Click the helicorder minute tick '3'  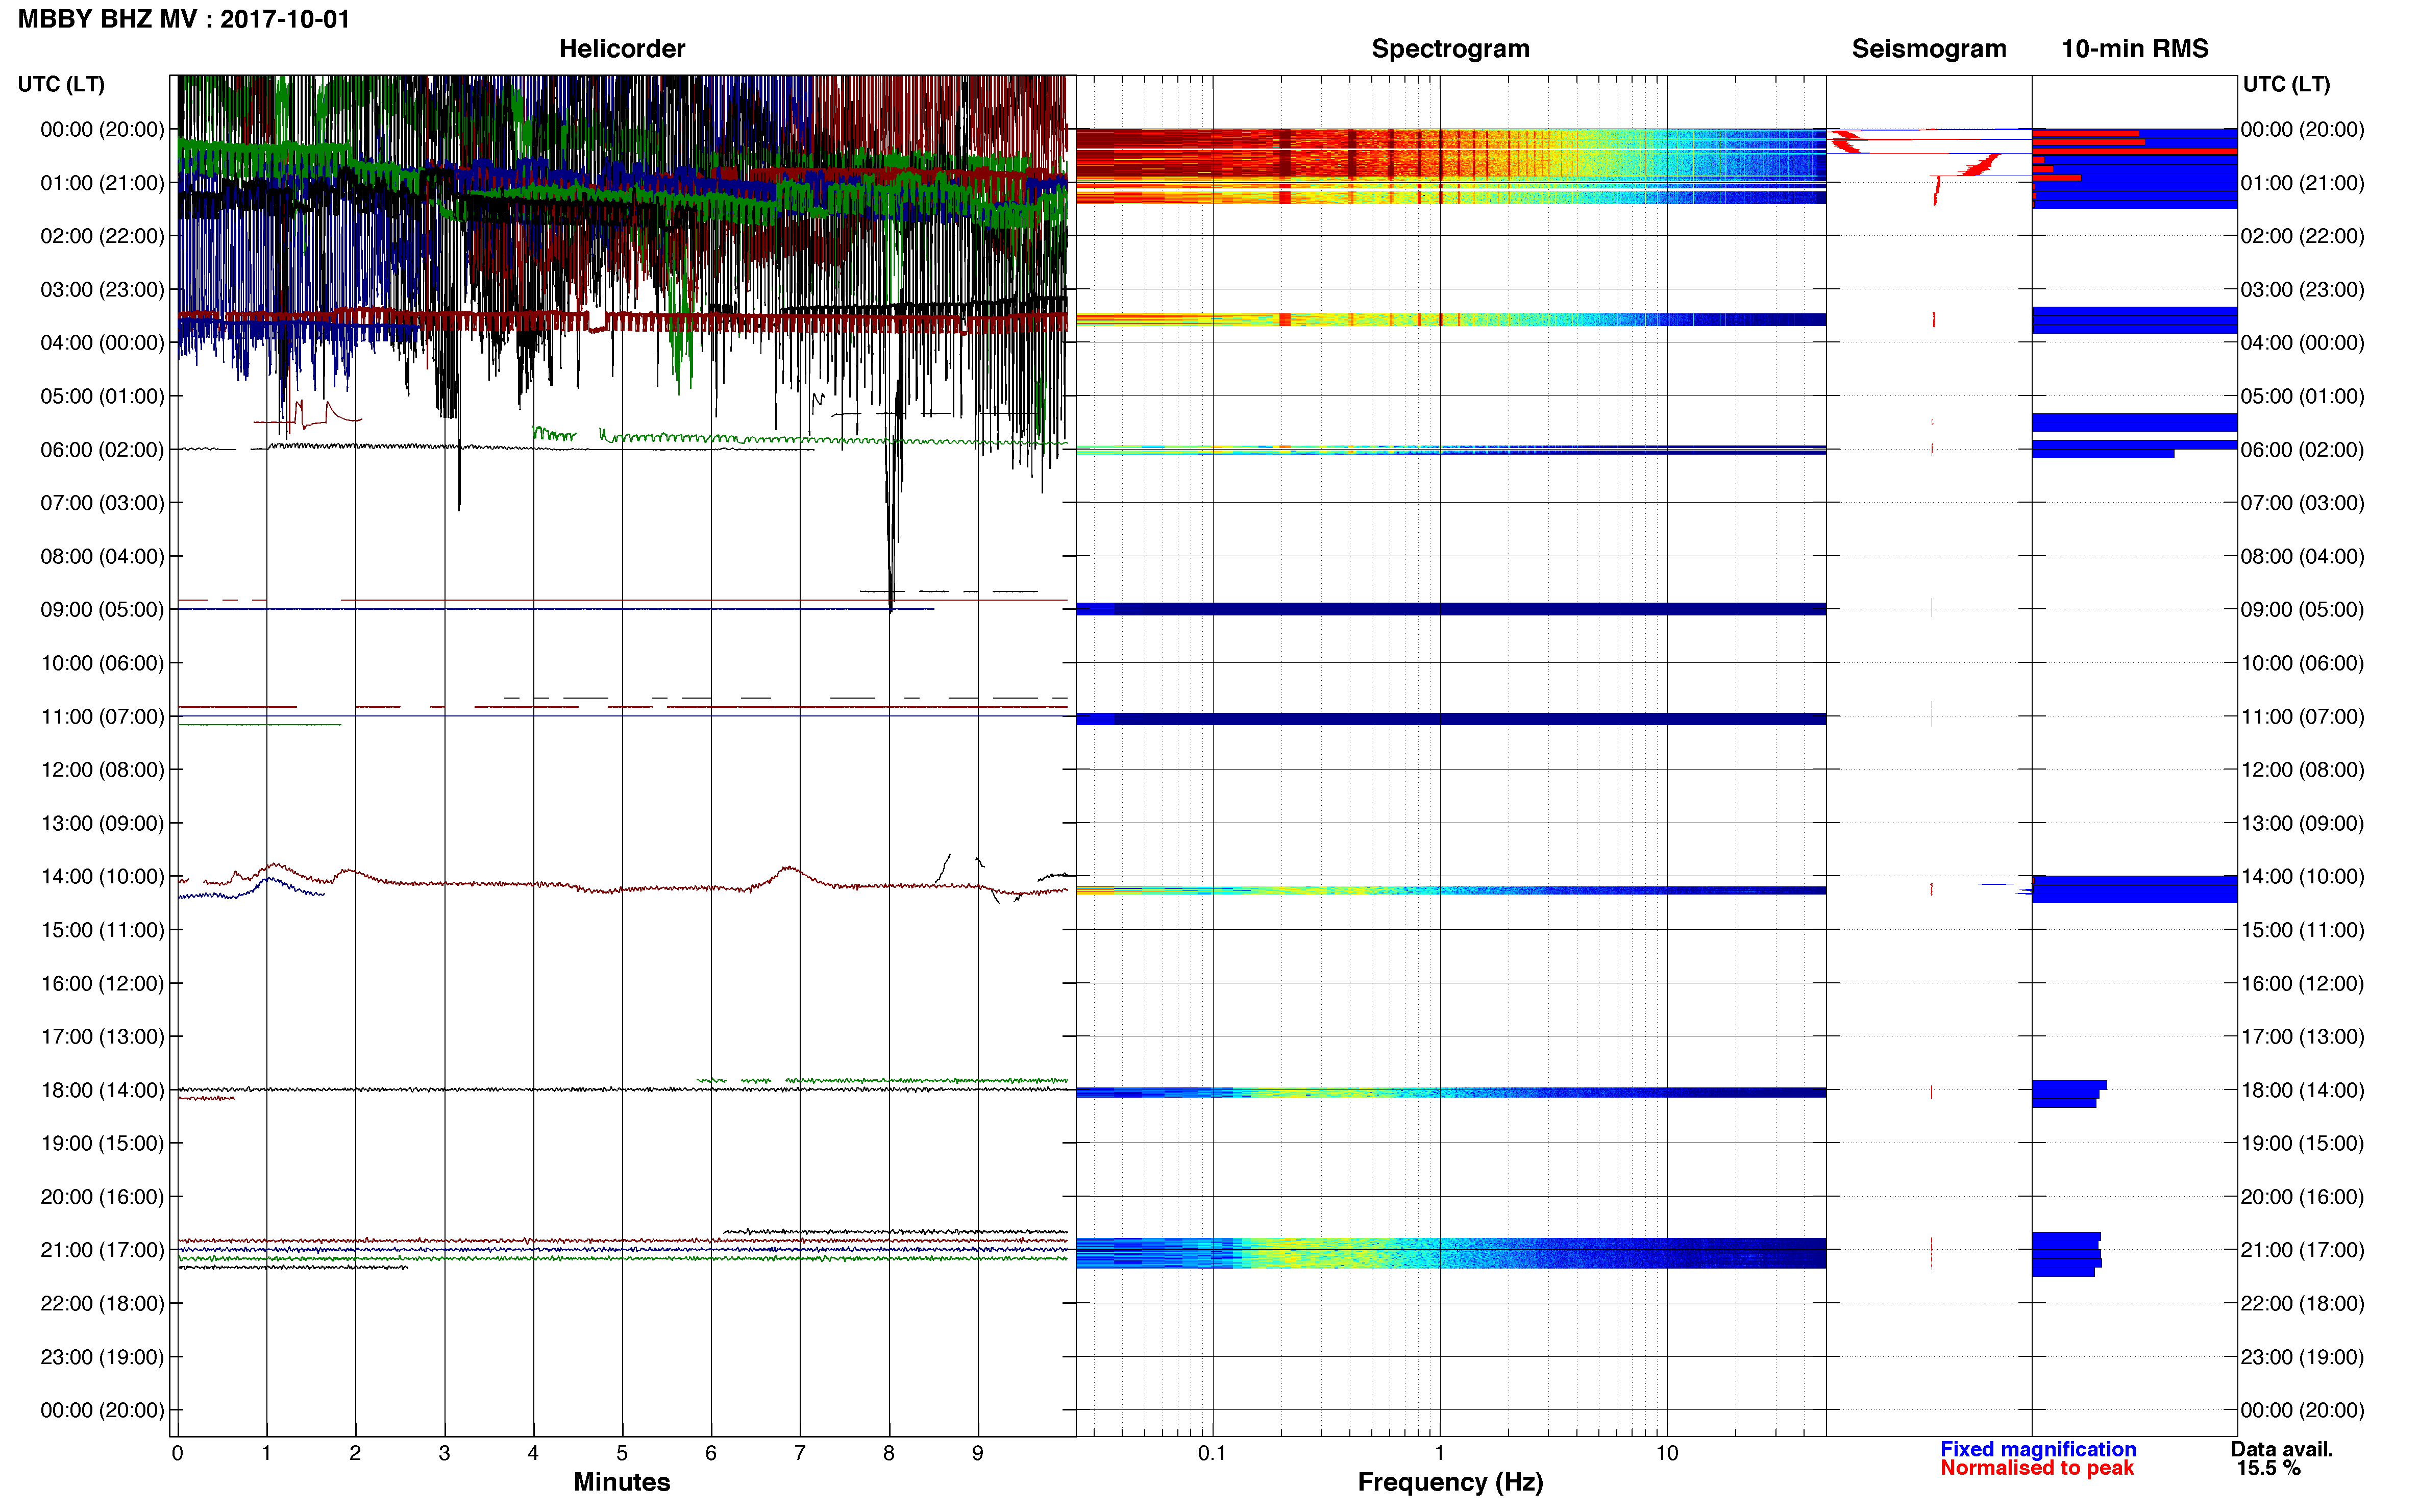tap(444, 1454)
